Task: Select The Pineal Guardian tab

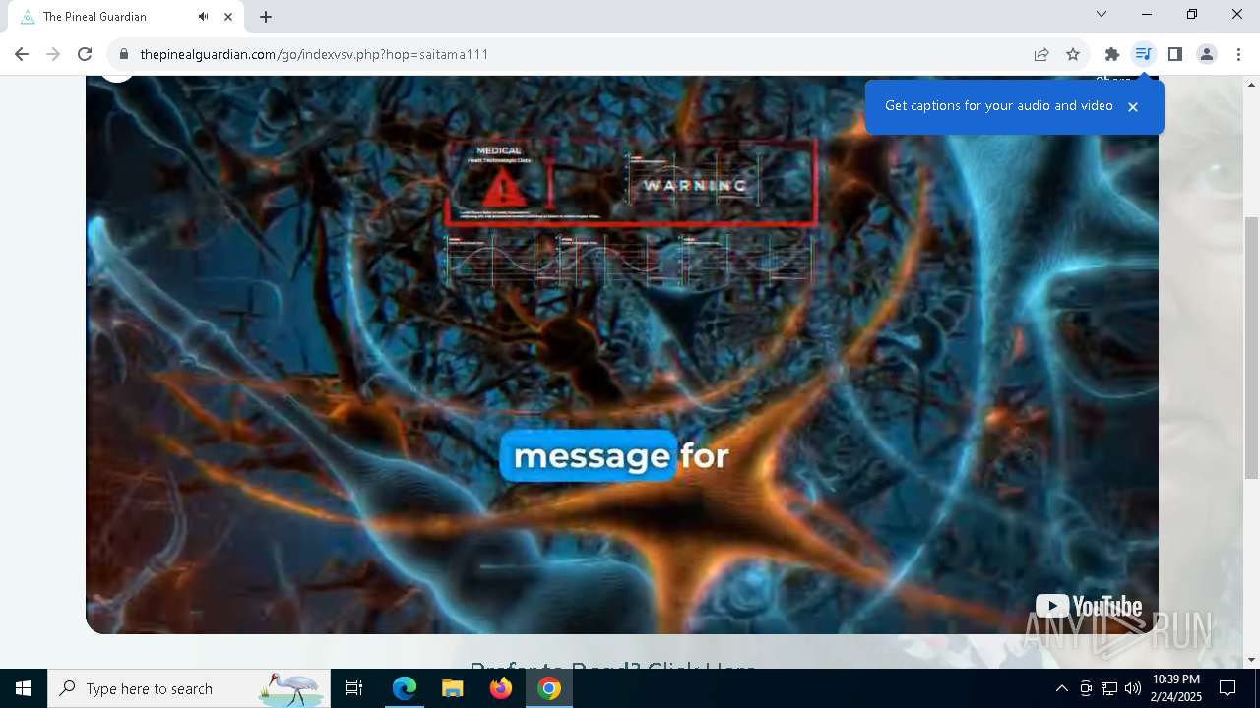Action: [x=126, y=17]
